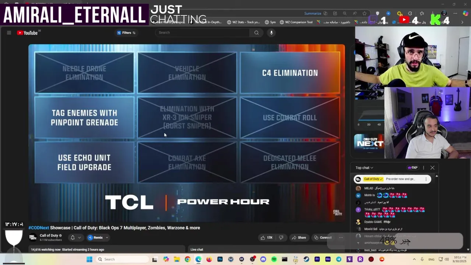Click the Remix button
Image resolution: width=471 pixels, height=265 pixels.
[x=95, y=237]
